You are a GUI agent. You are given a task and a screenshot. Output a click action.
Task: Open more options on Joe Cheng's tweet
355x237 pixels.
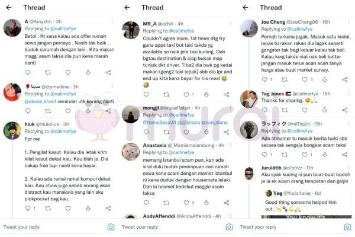(348, 21)
